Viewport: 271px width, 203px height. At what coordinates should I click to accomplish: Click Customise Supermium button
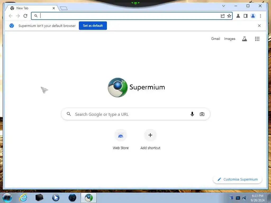[x=237, y=179]
